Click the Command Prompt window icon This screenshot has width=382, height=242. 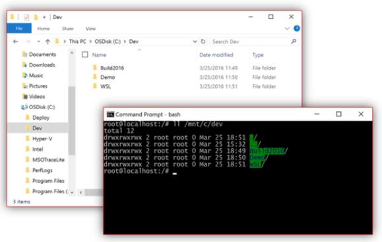[x=110, y=114]
